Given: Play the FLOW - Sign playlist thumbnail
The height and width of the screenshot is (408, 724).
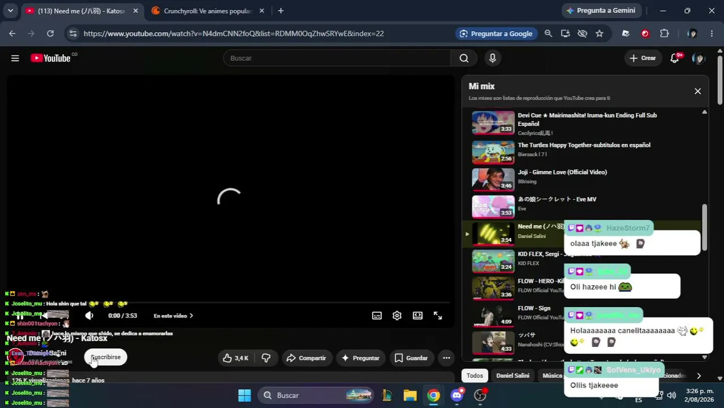Looking at the screenshot, I should coord(493,314).
